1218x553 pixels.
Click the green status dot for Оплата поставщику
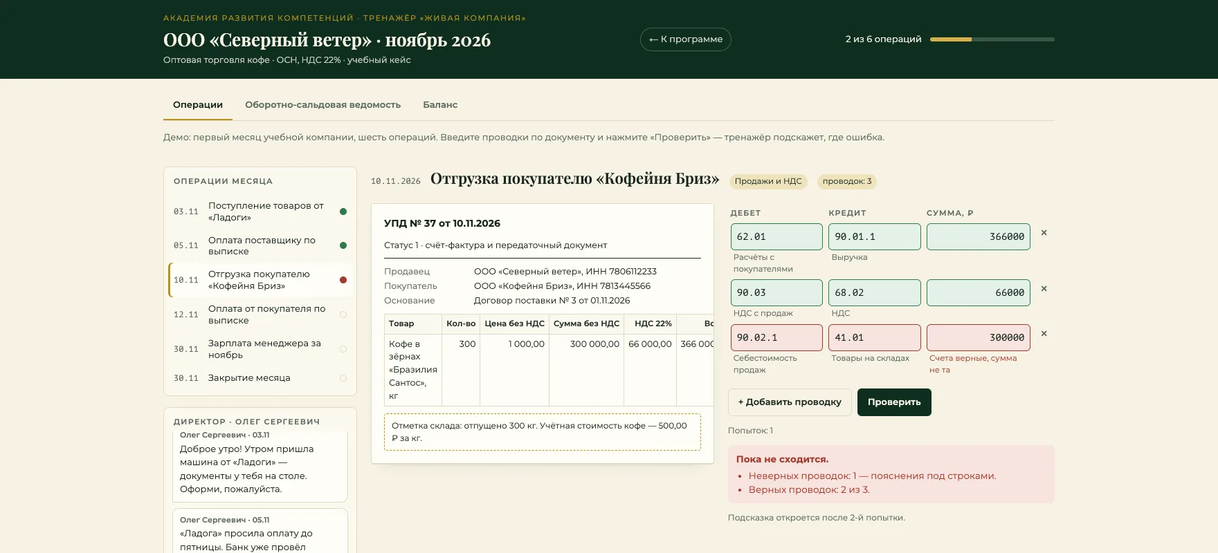tap(343, 245)
